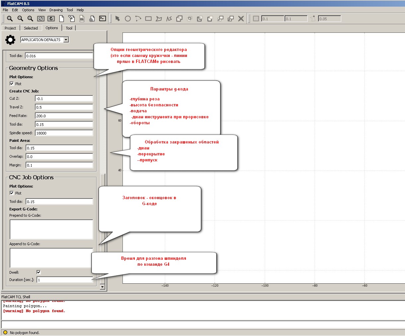The height and width of the screenshot is (336, 405).
Task: Click the TCL Shell command input line
Action: pyautogui.click(x=203, y=324)
